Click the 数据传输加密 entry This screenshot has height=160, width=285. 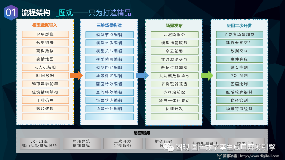click(174, 68)
